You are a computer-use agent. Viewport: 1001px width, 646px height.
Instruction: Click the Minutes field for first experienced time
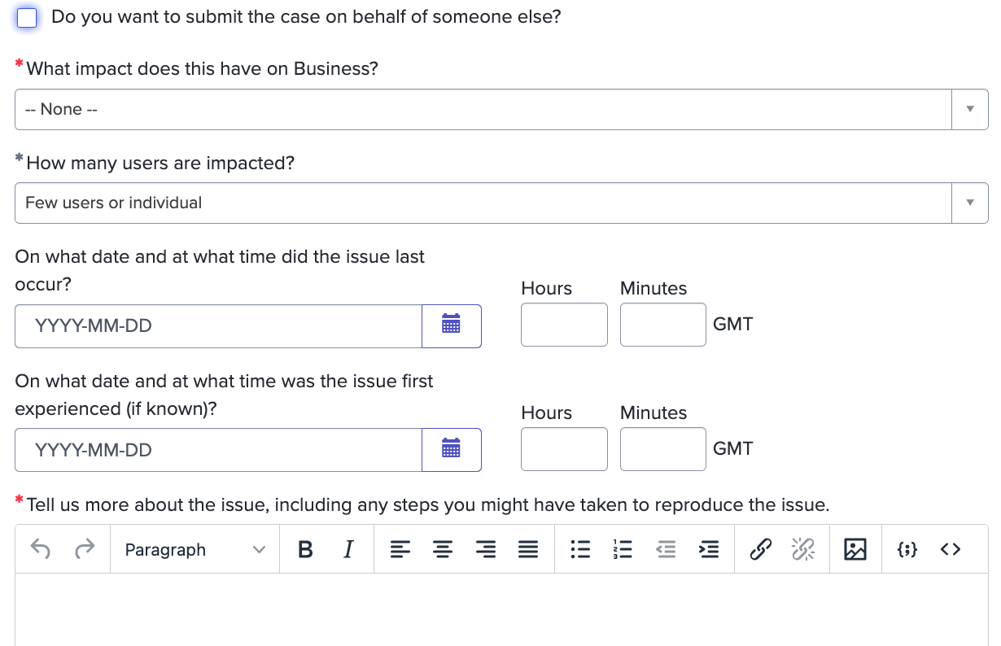(x=662, y=449)
